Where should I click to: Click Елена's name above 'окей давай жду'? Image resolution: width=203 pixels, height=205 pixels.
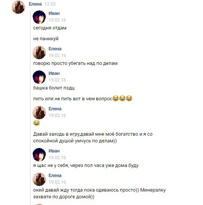[55, 176]
